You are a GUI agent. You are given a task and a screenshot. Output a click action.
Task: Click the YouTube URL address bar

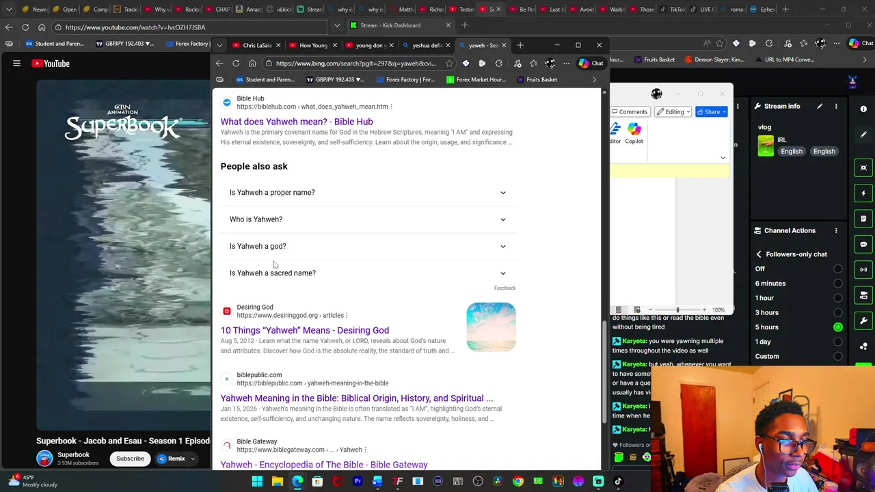191,27
